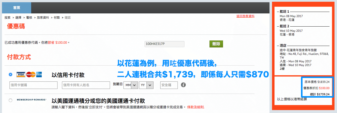Select the credit card payment radio button
Image resolution: width=337 pixels, height=113 pixels.
(x=10, y=74)
